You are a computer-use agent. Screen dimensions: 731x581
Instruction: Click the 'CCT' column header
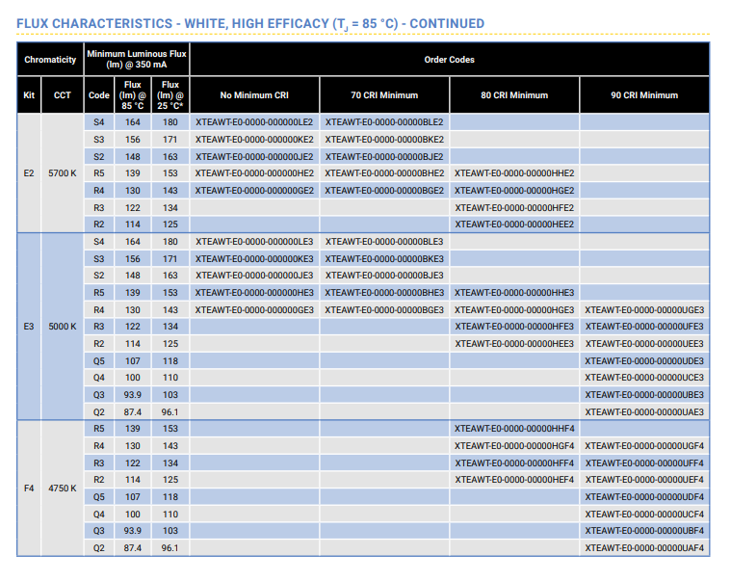63,95
